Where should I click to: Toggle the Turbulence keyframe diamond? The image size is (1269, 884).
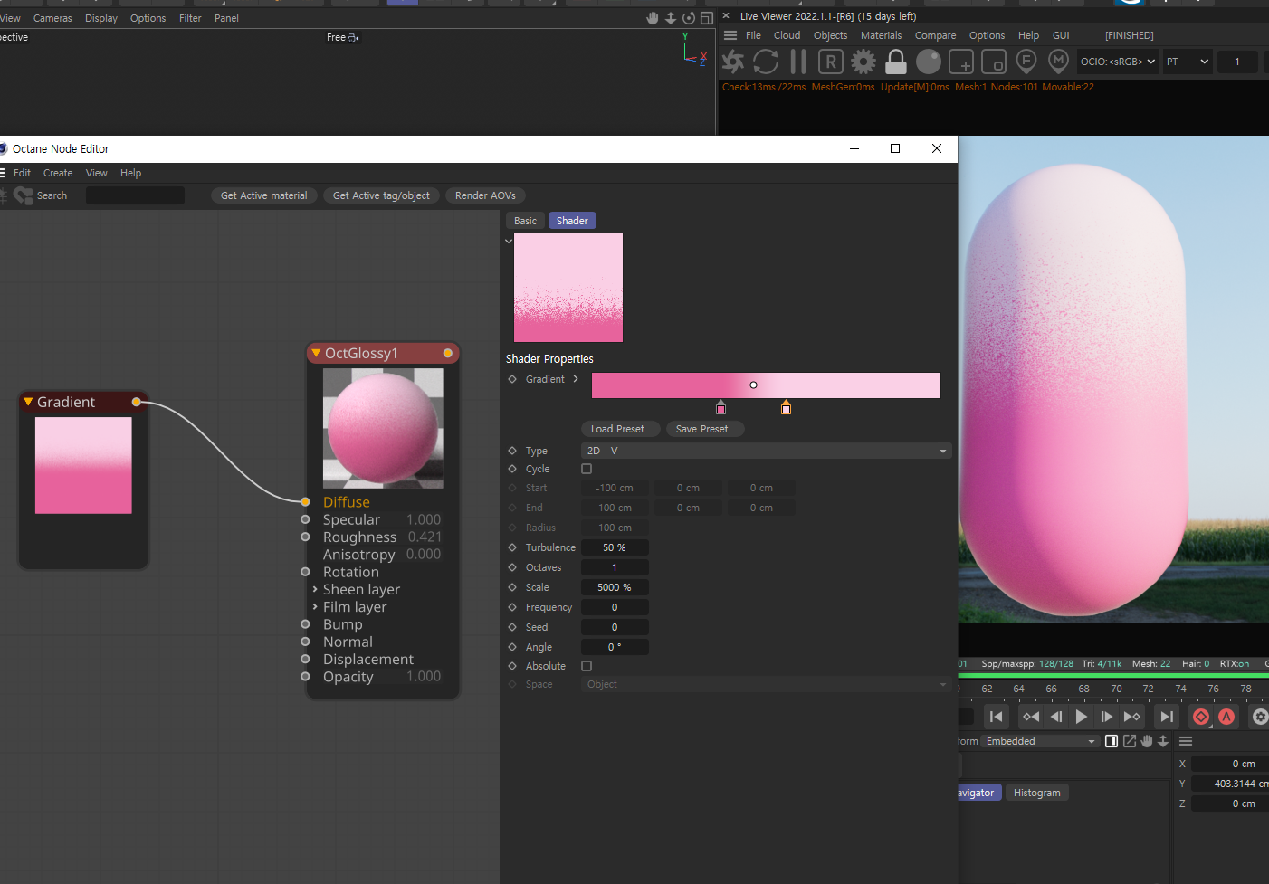coord(512,547)
